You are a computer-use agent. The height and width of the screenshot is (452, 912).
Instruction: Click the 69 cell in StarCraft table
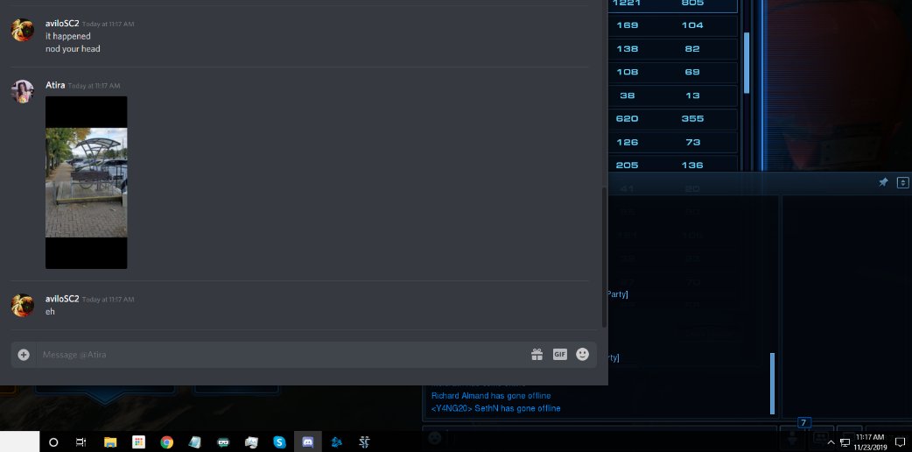(692, 72)
